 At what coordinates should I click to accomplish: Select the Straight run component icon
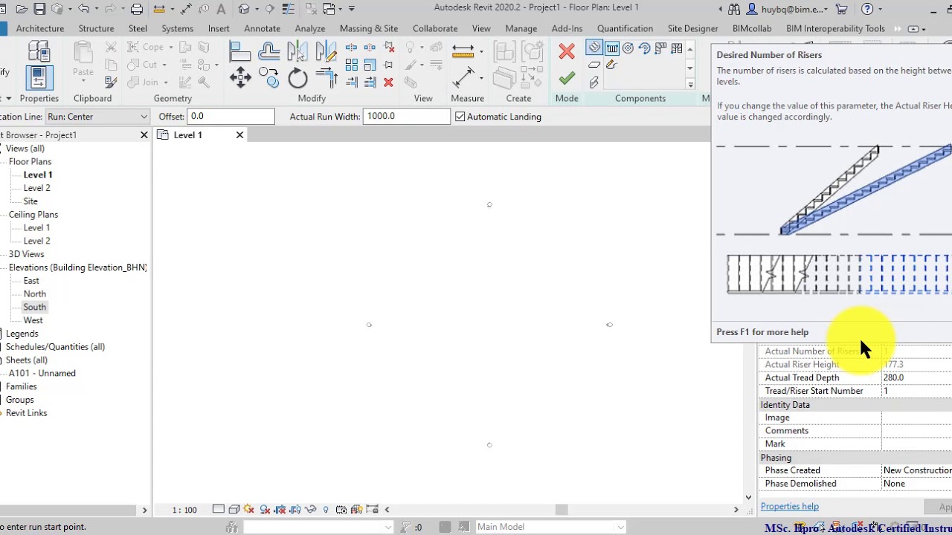tap(612, 48)
